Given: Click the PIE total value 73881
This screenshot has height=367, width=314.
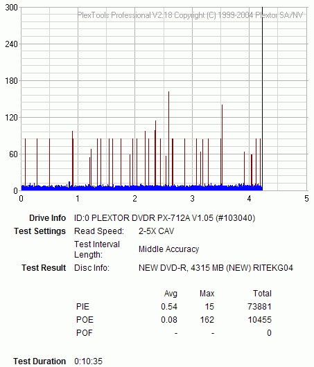Looking at the screenshot, I should (259, 307).
